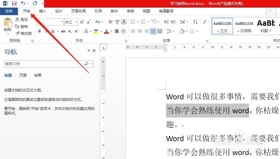The width and height of the screenshot is (280, 159).
Task: Open the line spacing dropdown
Action: [170, 31]
